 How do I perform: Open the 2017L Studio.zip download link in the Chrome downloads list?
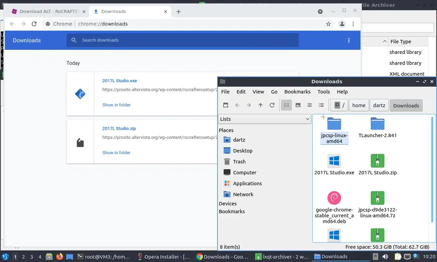[119, 129]
